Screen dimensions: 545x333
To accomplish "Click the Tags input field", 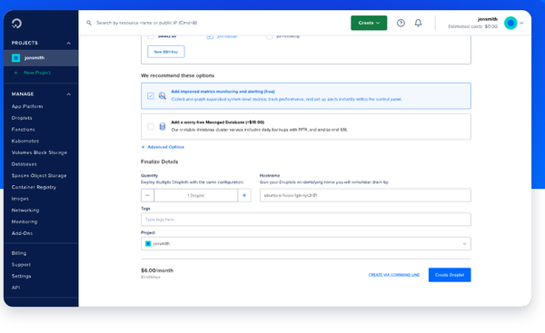I will (x=306, y=220).
